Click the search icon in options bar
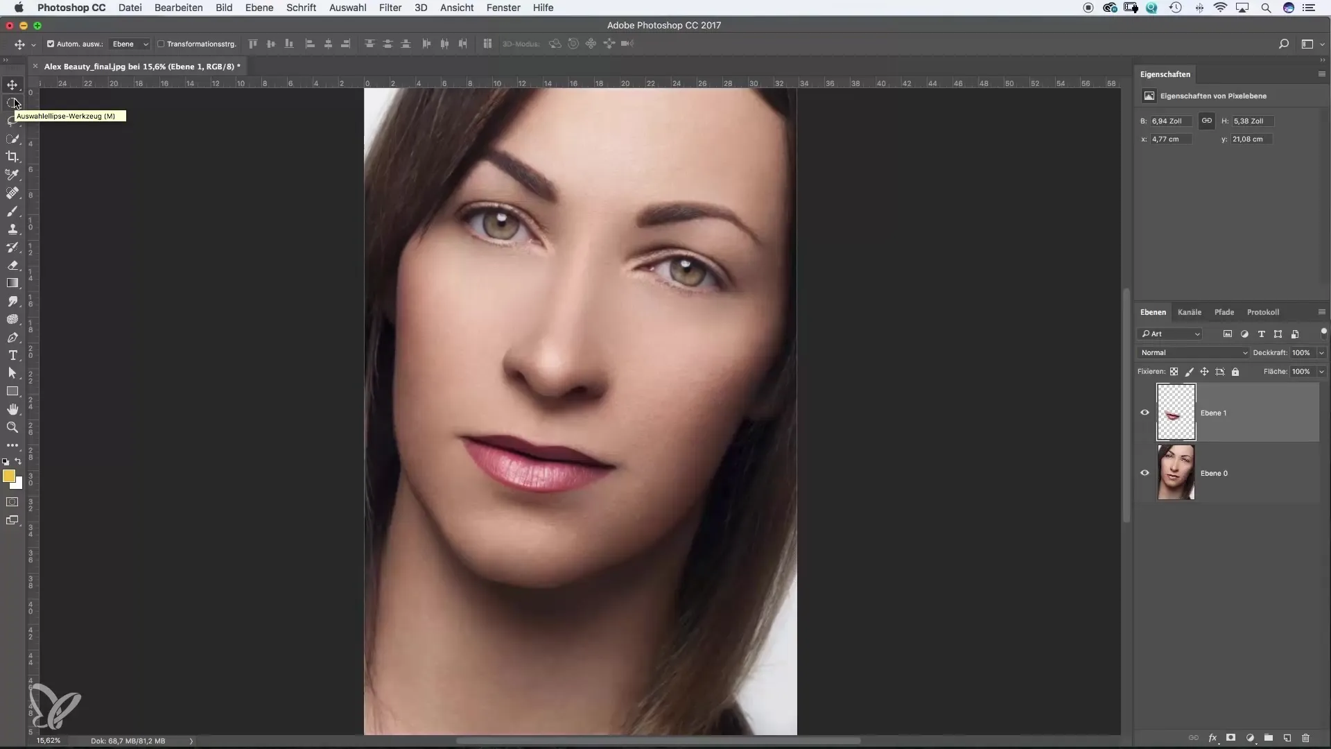The height and width of the screenshot is (749, 1331). click(x=1284, y=44)
